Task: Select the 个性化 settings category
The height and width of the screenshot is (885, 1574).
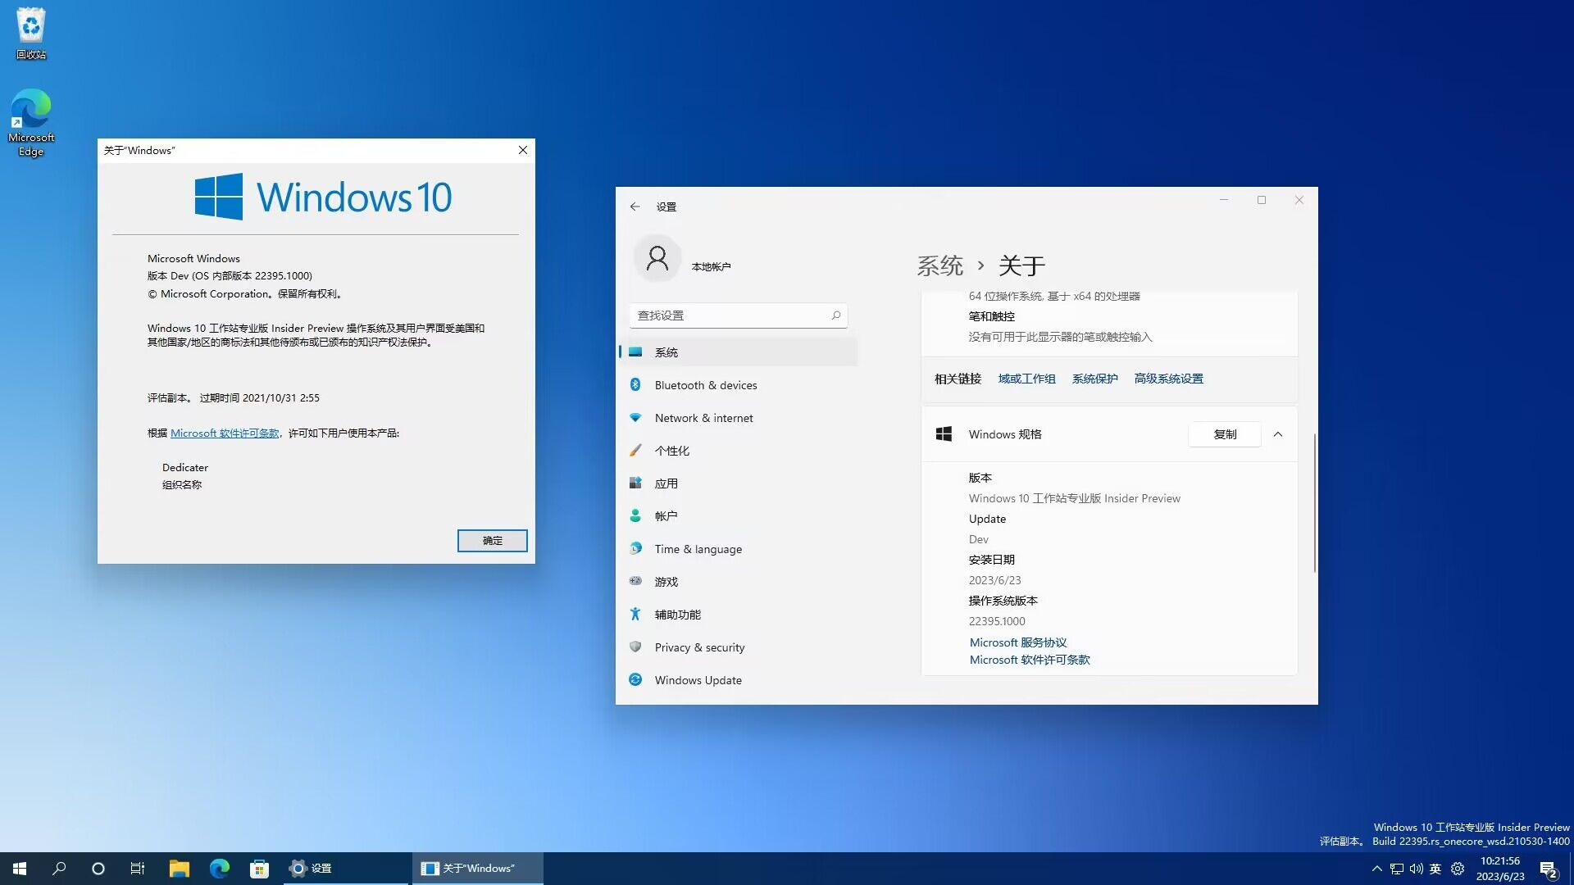Action: pyautogui.click(x=671, y=451)
